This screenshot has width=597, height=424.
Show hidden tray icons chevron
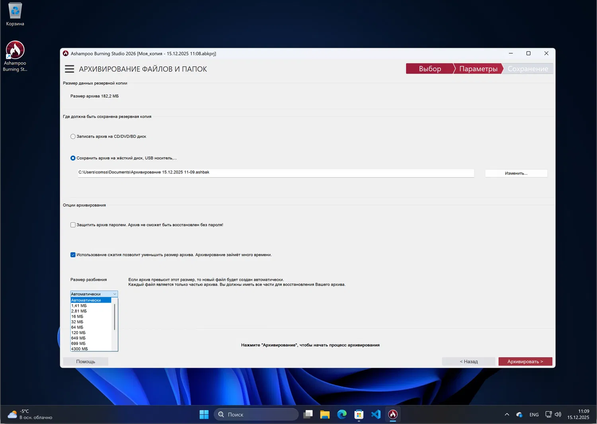[507, 414]
